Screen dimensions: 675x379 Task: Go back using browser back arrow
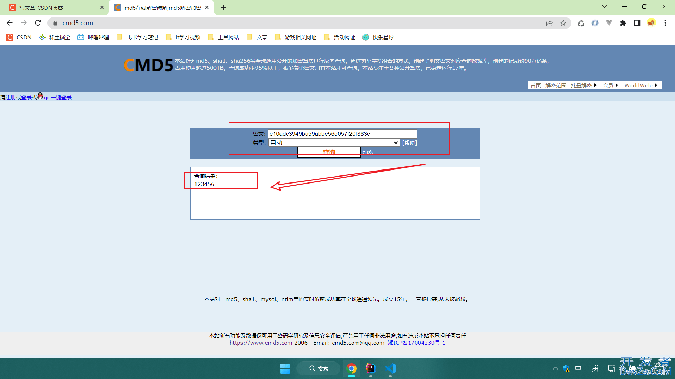click(x=9, y=23)
